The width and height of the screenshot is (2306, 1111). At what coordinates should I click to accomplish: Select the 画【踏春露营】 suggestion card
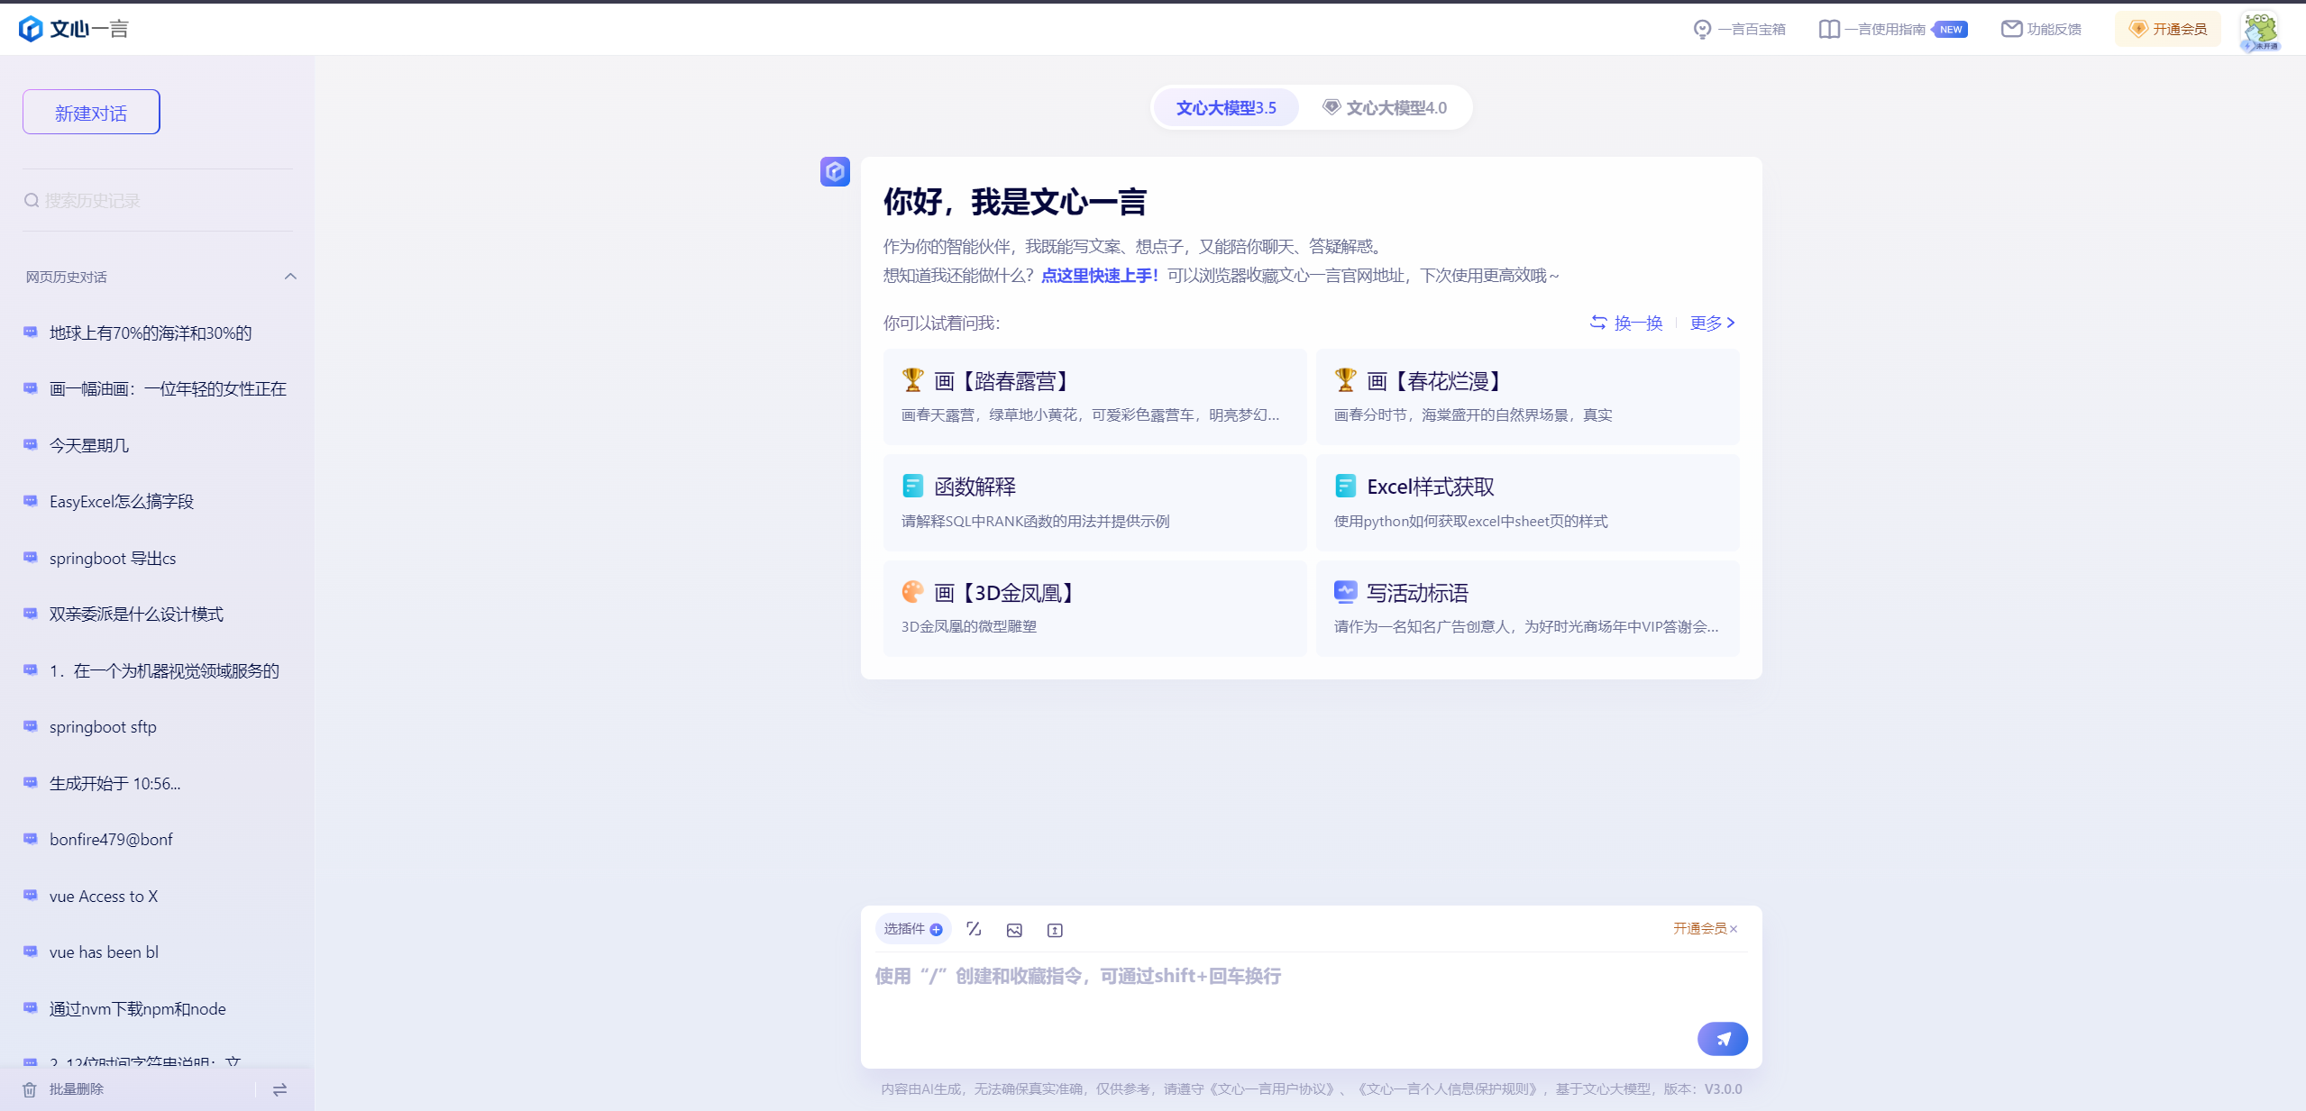point(1094,396)
